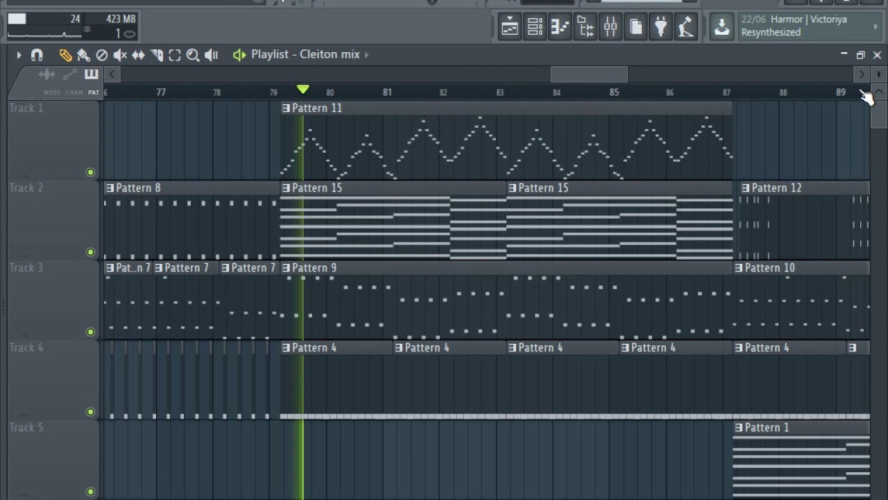Viewport: 888px width, 500px height.
Task: Click the vertical scroll up arrow
Action: (878, 92)
